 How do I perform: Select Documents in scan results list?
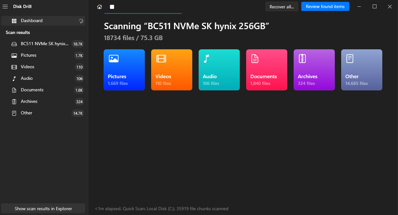(43, 90)
